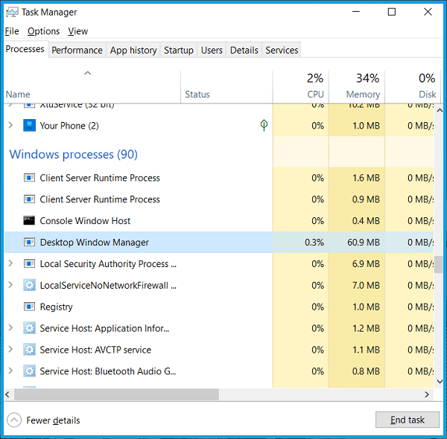This screenshot has width=447, height=439.
Task: Click the first Client Server Runtime Process icon
Action: pyautogui.click(x=29, y=178)
